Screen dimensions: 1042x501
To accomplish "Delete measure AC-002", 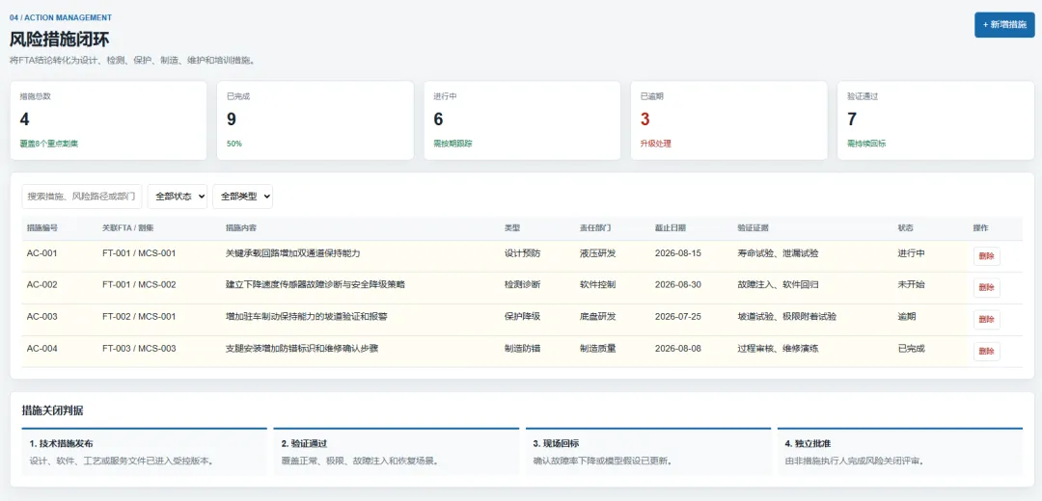I will tap(986, 288).
